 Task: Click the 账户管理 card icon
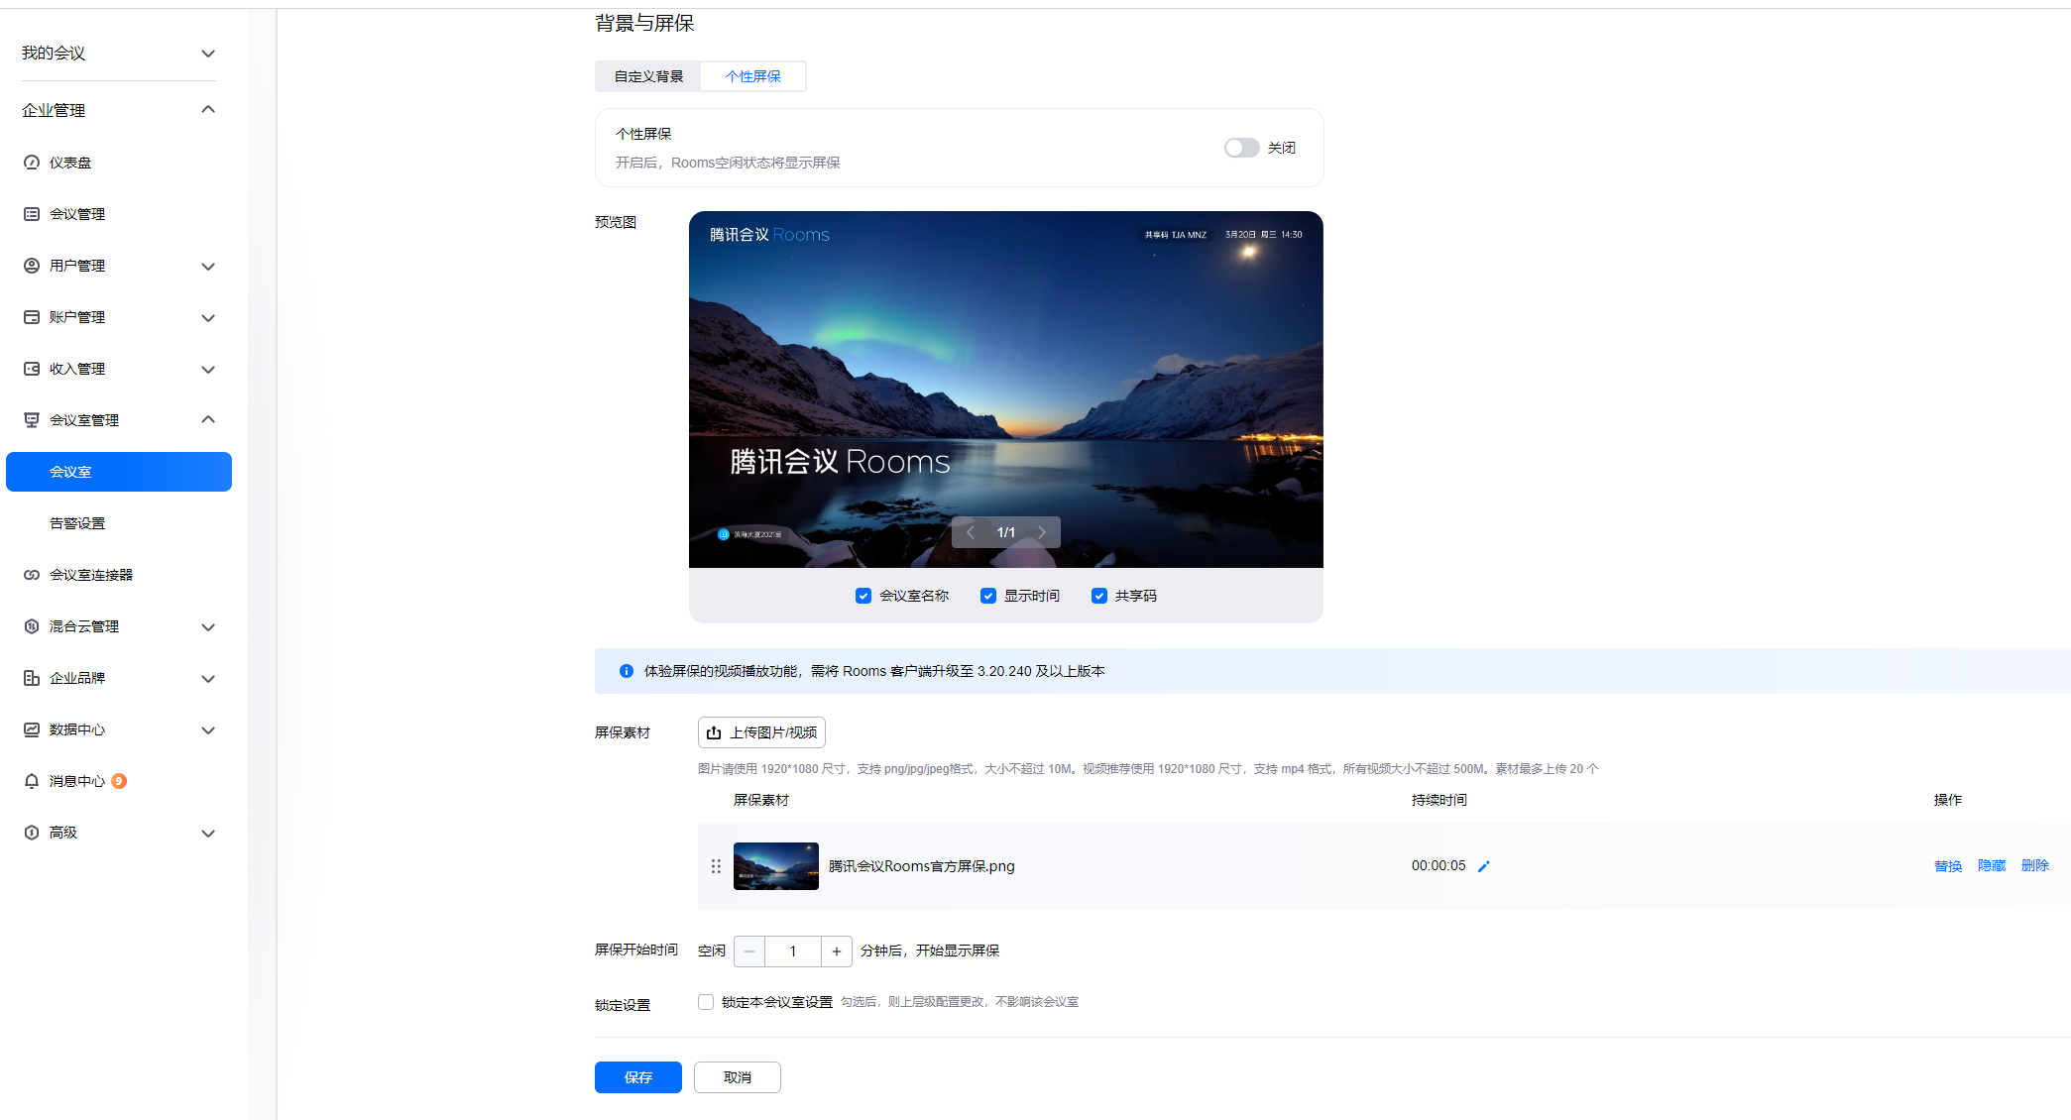click(x=32, y=317)
